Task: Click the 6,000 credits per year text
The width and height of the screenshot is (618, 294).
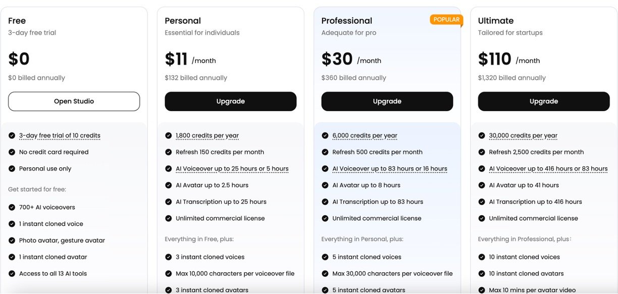Action: point(365,135)
